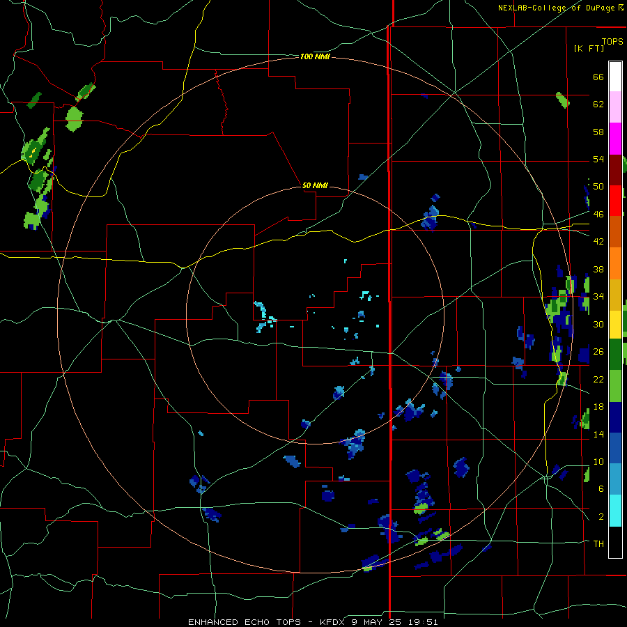
Task: Pick the dark orange legend swatch
Action: point(615,232)
